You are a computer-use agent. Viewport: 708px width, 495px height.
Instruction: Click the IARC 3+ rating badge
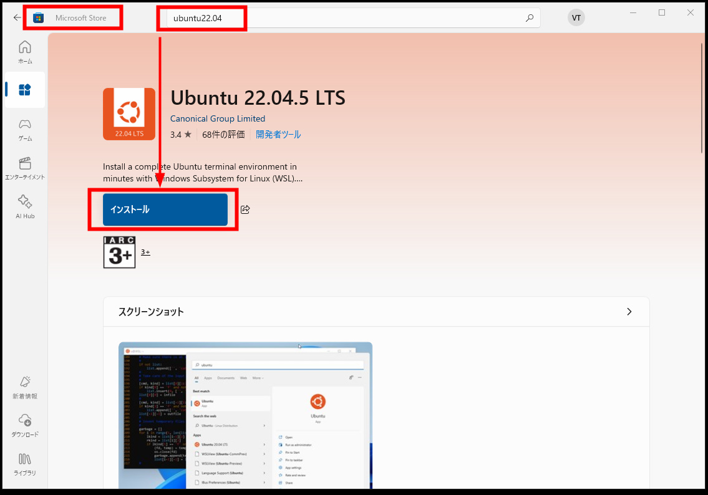(x=119, y=252)
